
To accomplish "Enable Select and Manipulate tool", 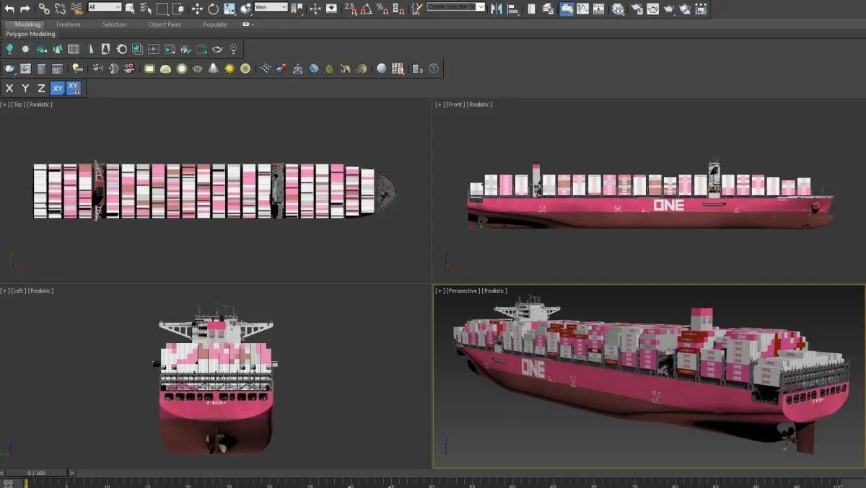I will tap(315, 9).
